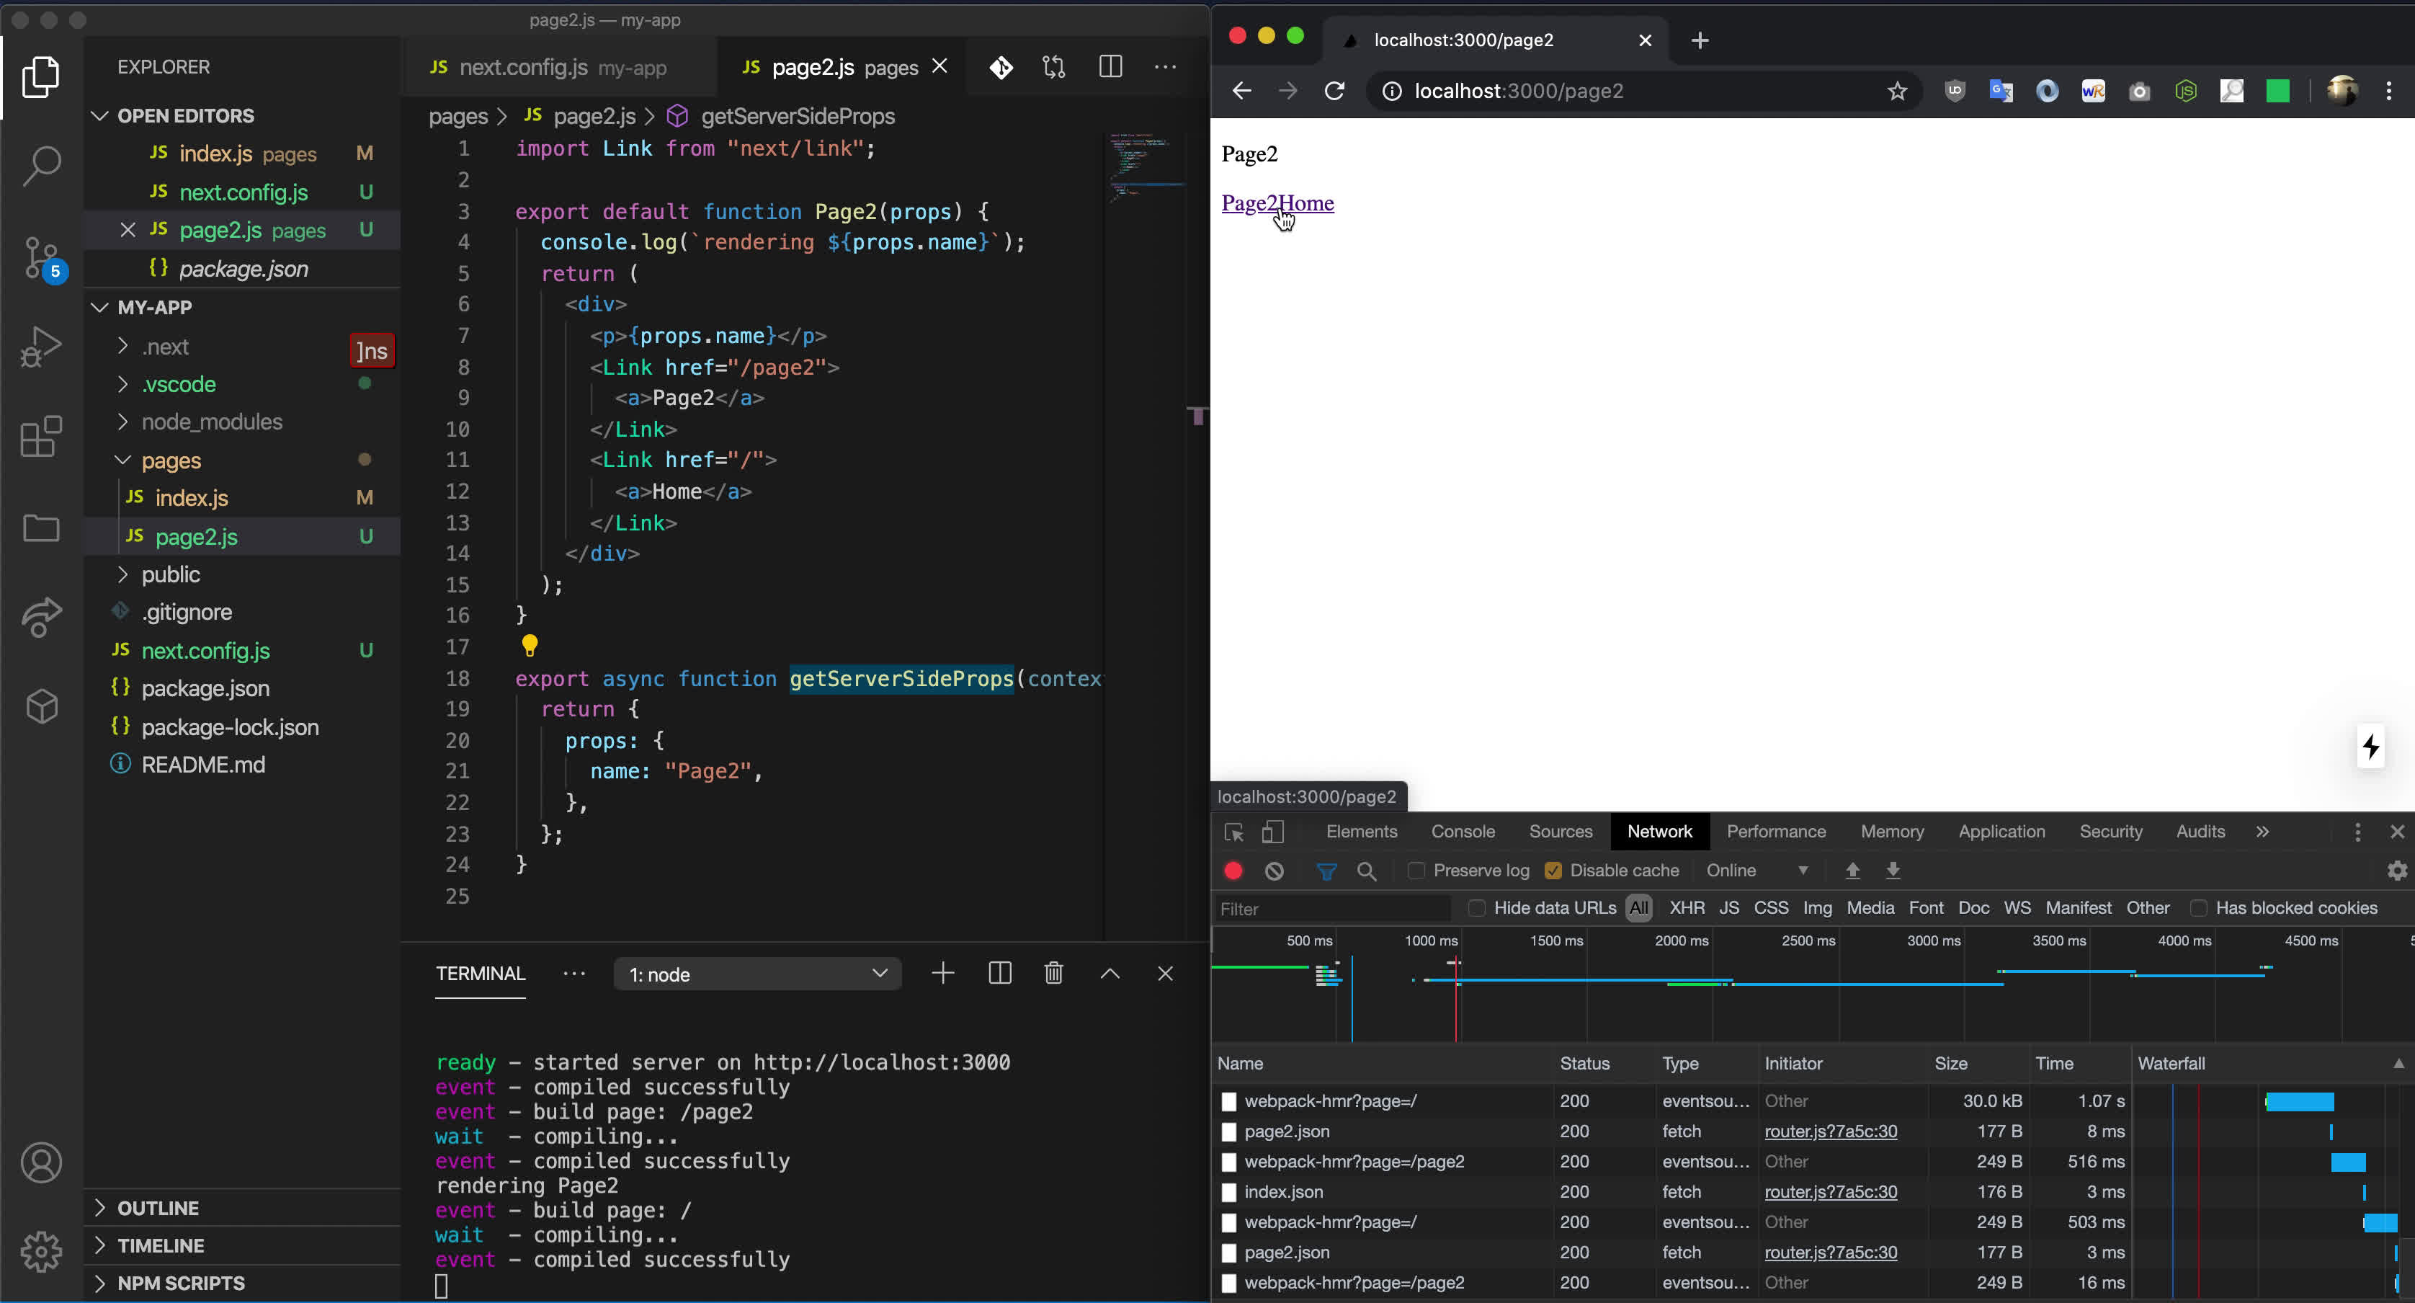Screen dimensions: 2415x1303
Task: Bookmark this page with the star icon
Action: click(x=1898, y=91)
